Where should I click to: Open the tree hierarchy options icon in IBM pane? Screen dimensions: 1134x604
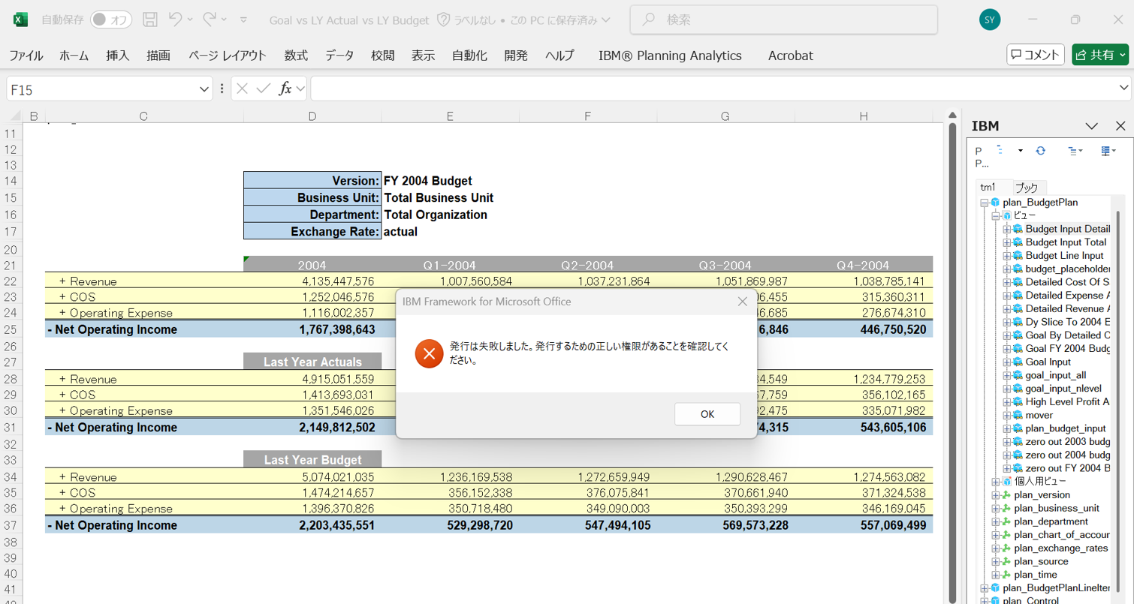[1075, 150]
